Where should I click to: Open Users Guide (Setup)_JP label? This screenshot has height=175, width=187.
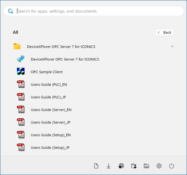[x=50, y=148]
